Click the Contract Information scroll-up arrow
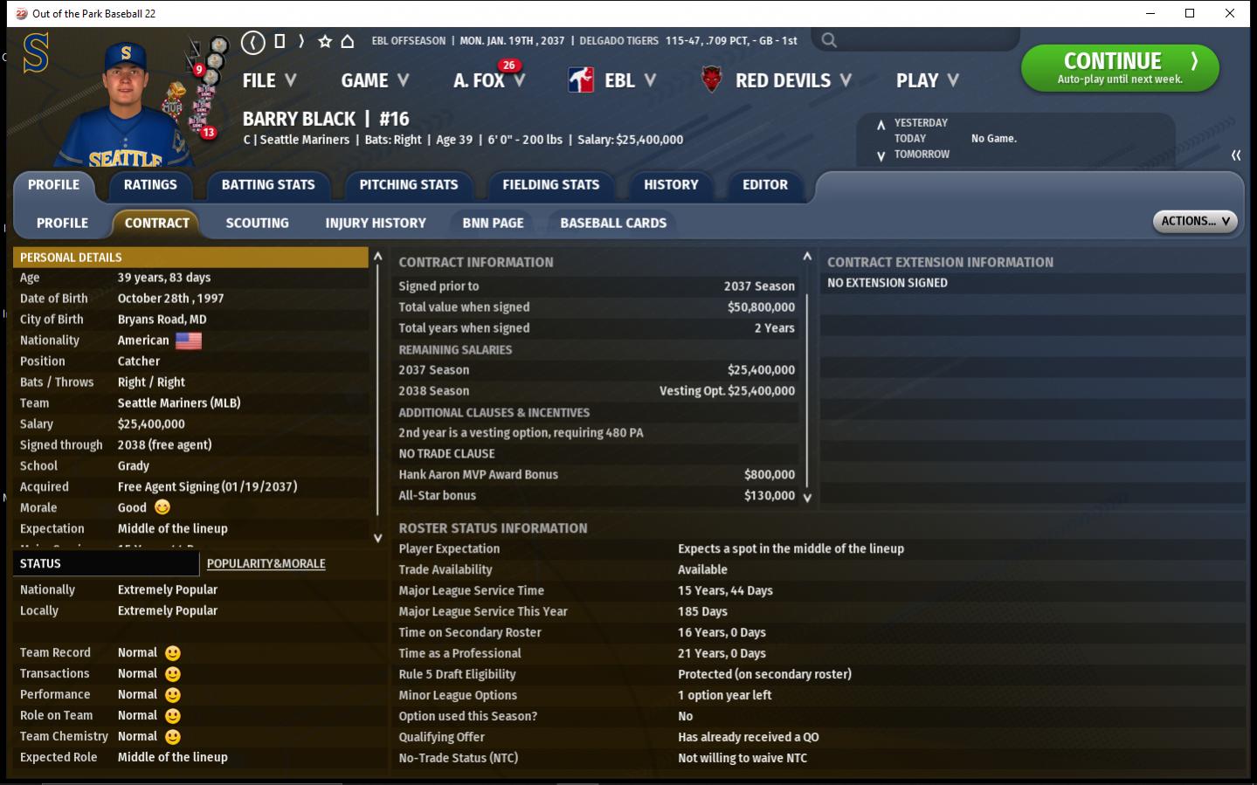The width and height of the screenshot is (1257, 785). click(x=807, y=257)
